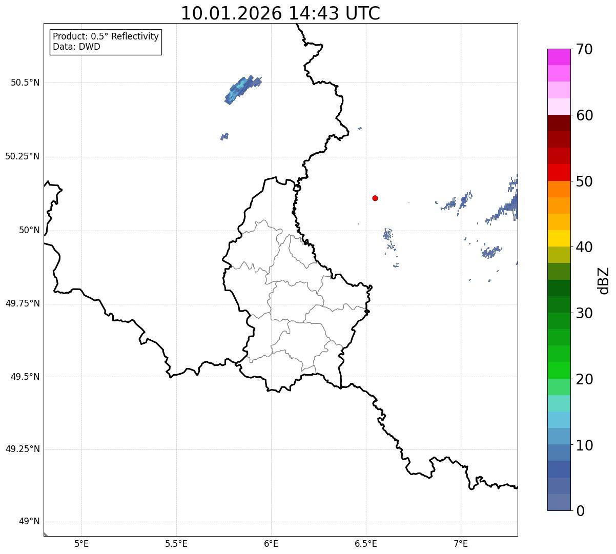
Task: Click the 6.5°E longitude label
Action: click(x=366, y=544)
